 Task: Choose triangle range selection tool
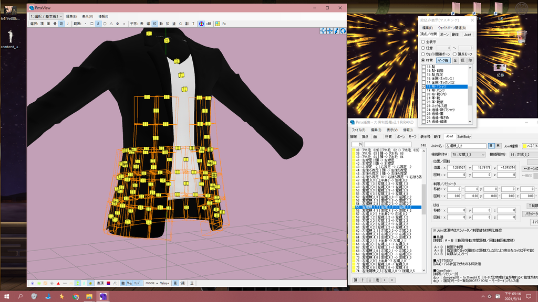pyautogui.click(x=111, y=24)
